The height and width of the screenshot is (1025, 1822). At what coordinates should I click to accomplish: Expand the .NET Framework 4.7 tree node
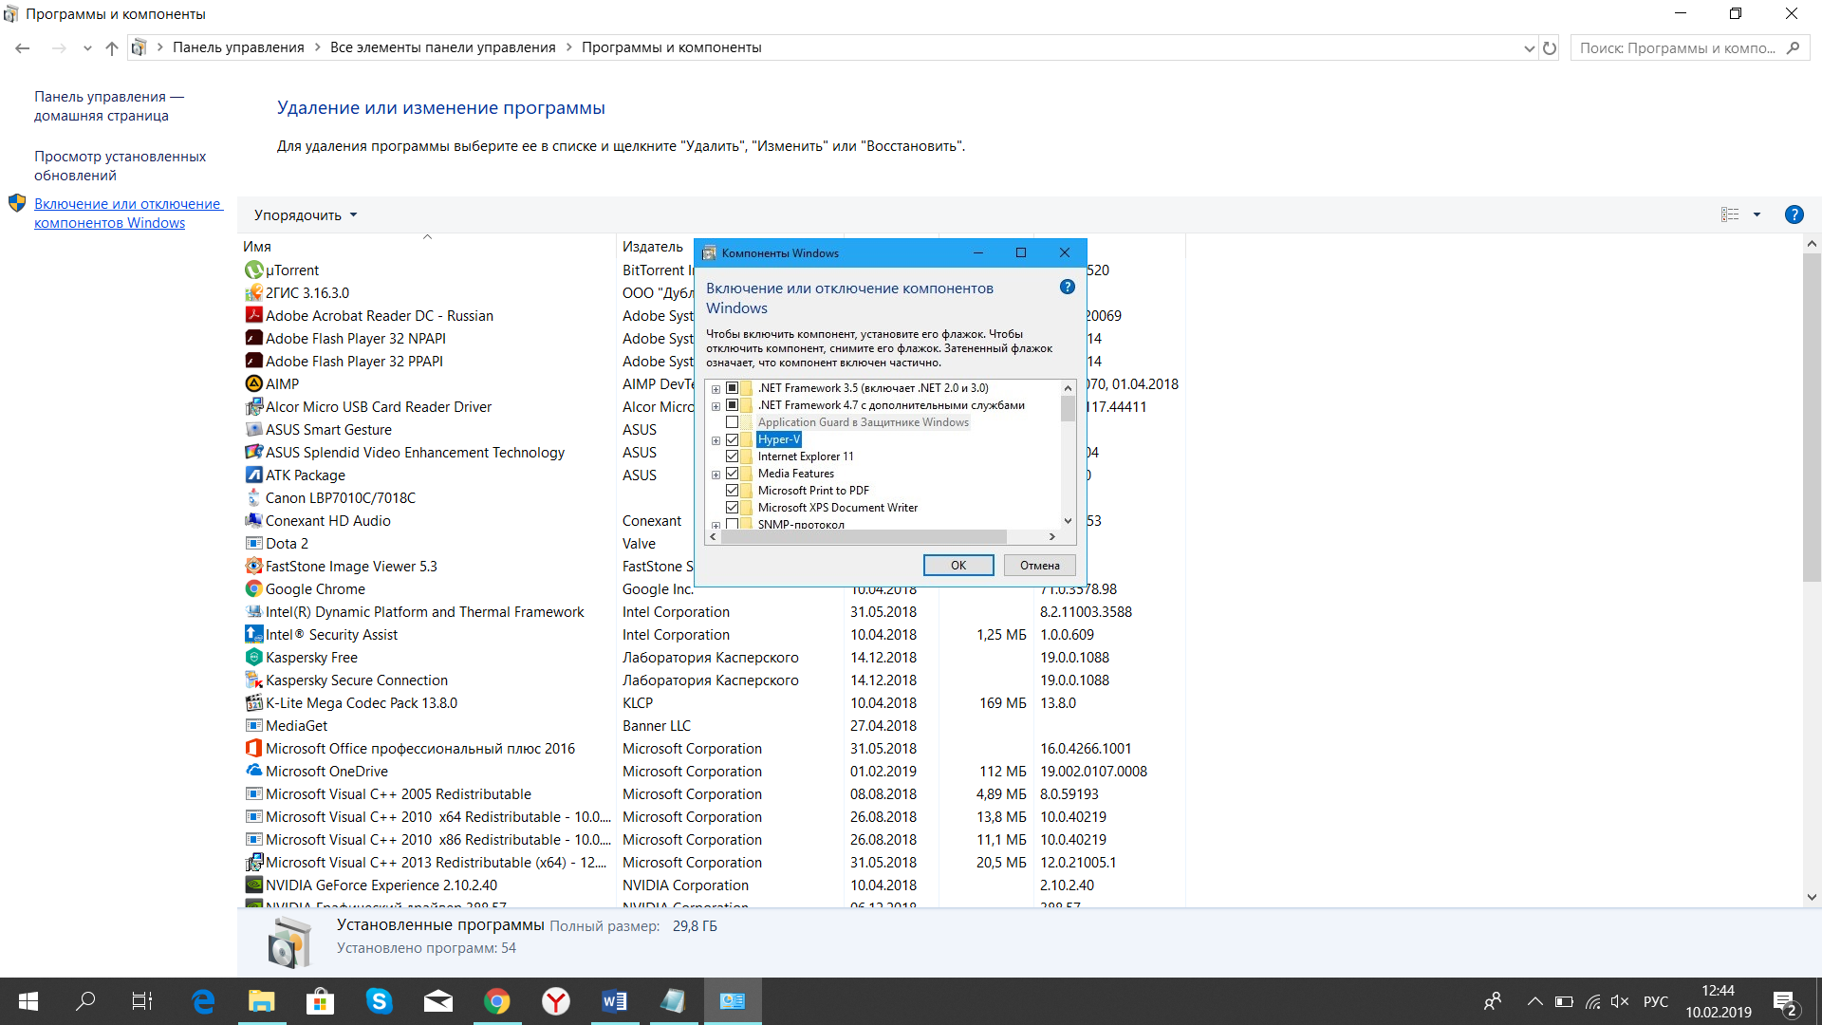(716, 406)
